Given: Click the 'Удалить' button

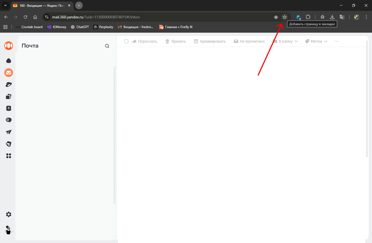Looking at the screenshot, I should pyautogui.click(x=176, y=41).
